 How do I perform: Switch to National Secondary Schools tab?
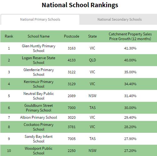[x=119, y=19]
